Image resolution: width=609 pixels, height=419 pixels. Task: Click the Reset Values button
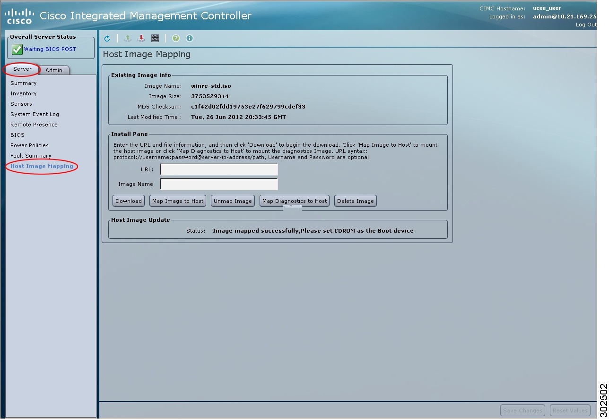click(x=570, y=411)
